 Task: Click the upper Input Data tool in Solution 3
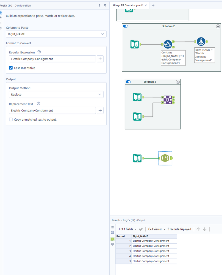coord(137,97)
